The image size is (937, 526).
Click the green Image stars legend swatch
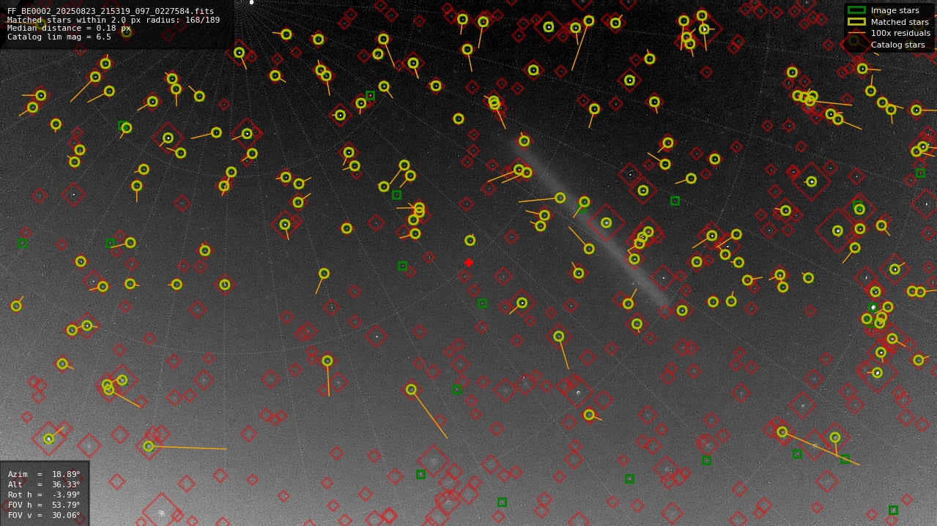tap(856, 10)
